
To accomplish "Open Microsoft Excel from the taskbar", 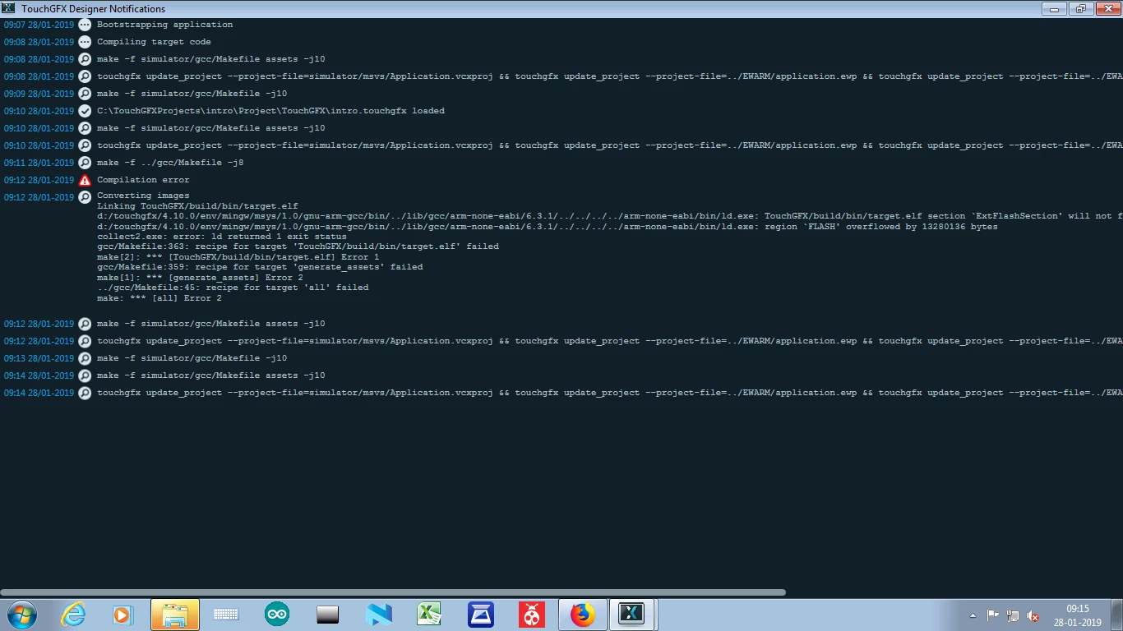I will [430, 615].
